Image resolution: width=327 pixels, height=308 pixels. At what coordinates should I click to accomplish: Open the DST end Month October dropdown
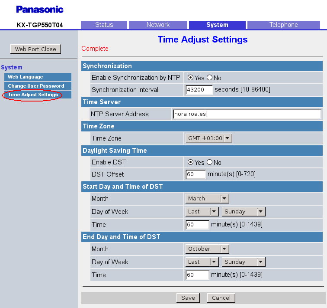[207, 249]
